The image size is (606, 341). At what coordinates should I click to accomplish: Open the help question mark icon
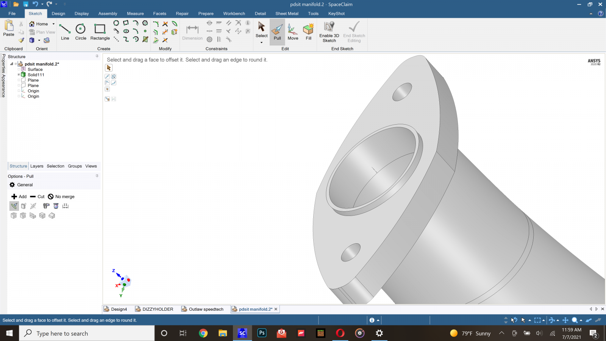coord(601,14)
